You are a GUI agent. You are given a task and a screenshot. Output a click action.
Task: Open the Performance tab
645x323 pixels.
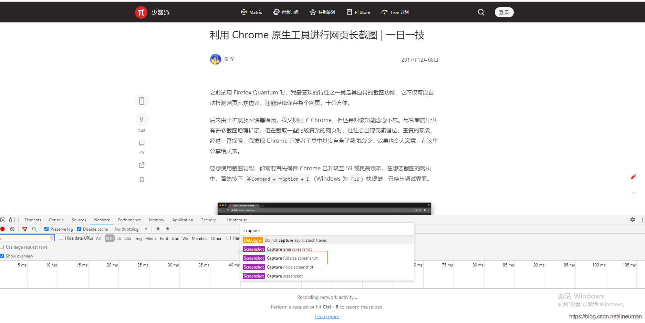129,220
